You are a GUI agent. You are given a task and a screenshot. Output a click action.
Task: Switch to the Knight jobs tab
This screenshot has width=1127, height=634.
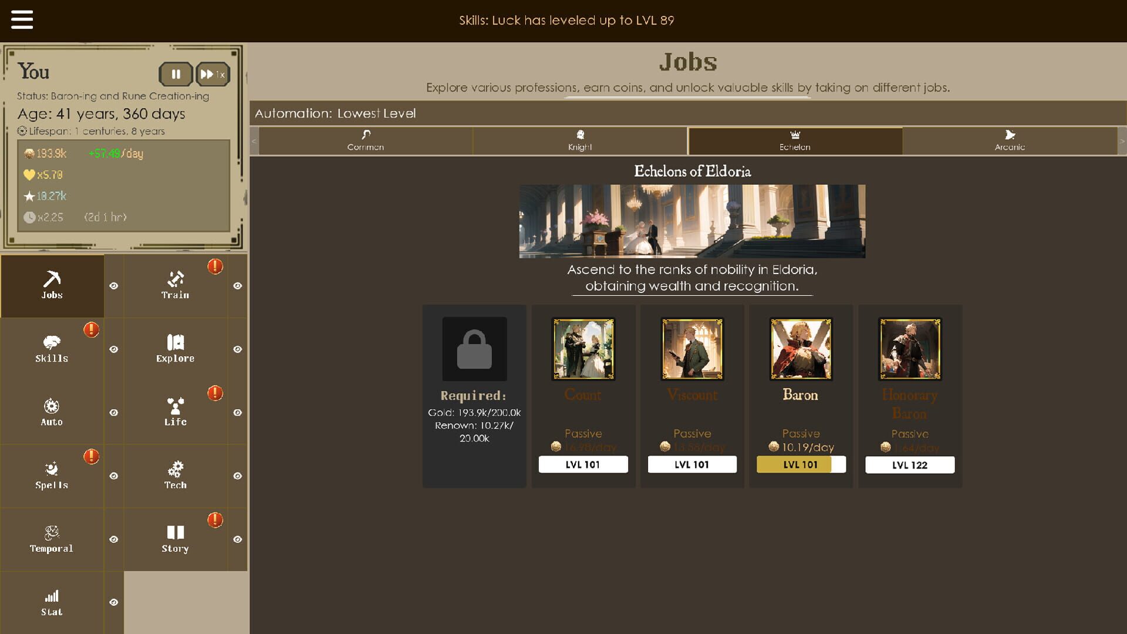(579, 141)
